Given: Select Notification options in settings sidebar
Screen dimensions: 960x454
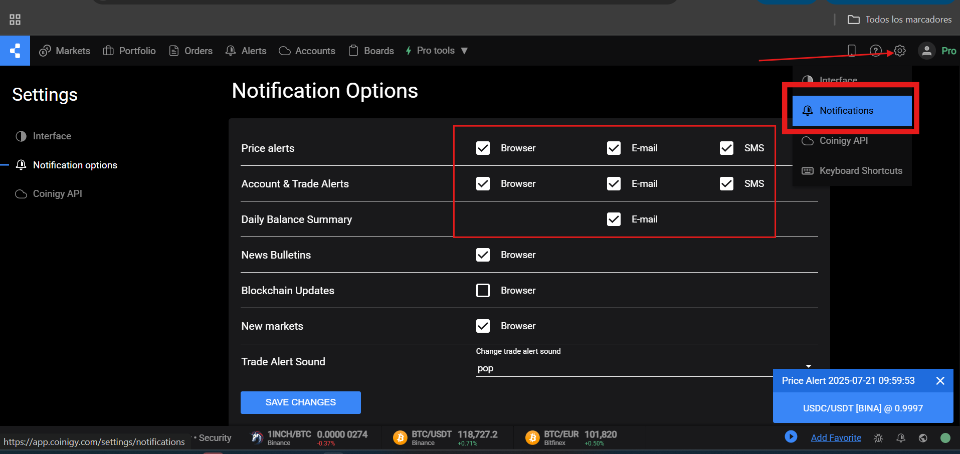Looking at the screenshot, I should 66,165.
